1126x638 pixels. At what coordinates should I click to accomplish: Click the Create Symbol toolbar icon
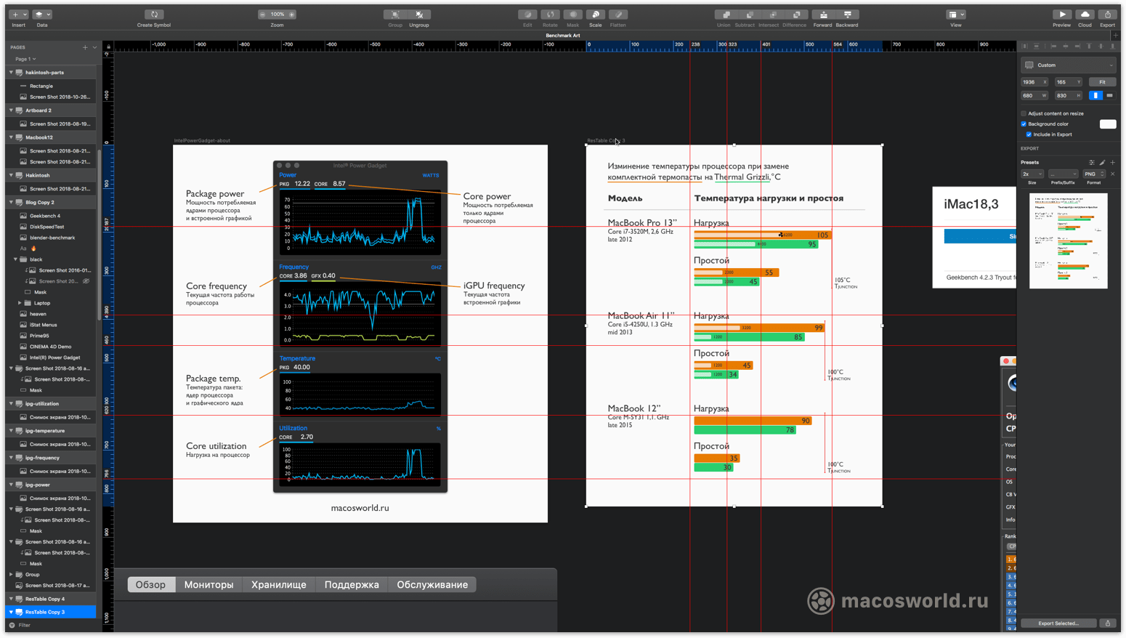coord(154,15)
